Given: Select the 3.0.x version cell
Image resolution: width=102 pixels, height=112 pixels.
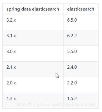Looking at the screenshot, I should 33,53.
